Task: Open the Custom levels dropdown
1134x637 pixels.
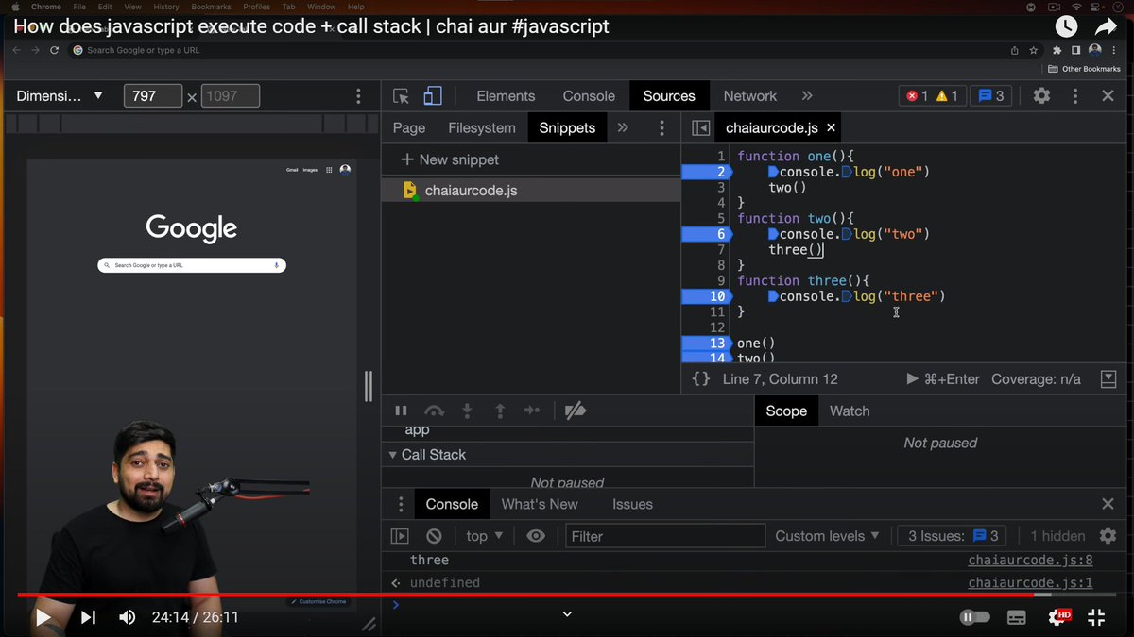Action: click(827, 536)
